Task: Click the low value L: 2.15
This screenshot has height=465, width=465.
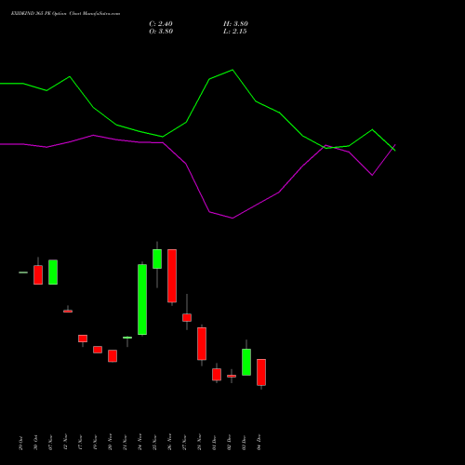Action: [235, 32]
